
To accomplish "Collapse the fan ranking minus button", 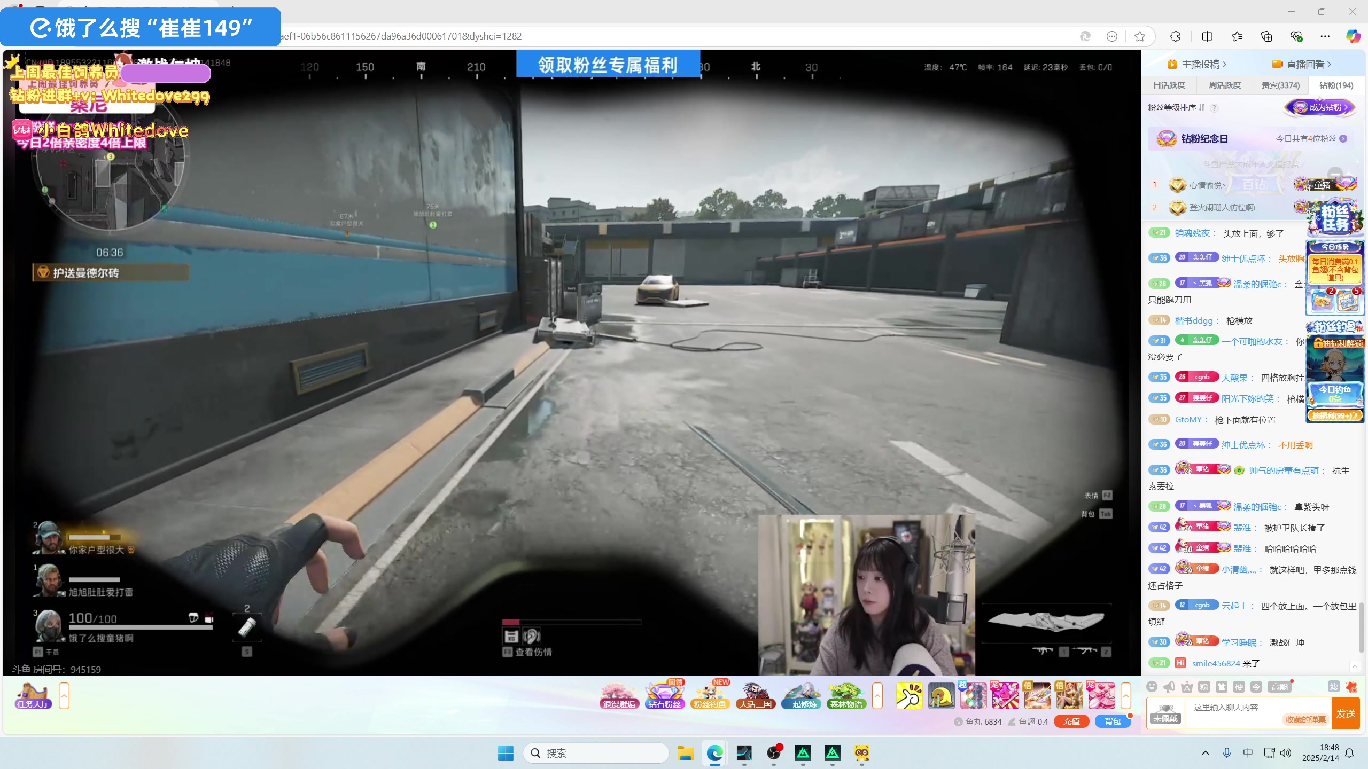I will [x=1335, y=174].
